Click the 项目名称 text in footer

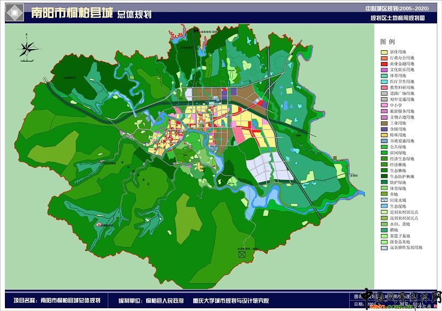[x=25, y=301]
